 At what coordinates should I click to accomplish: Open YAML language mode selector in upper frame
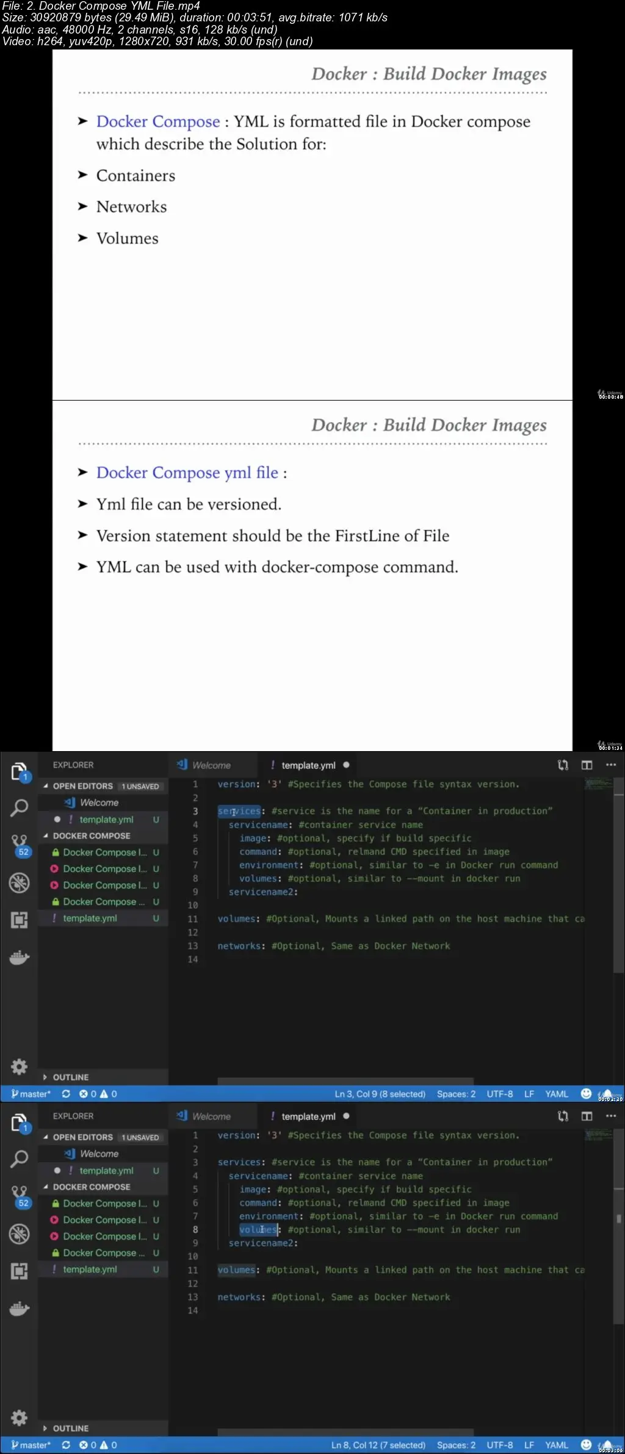(x=557, y=1094)
